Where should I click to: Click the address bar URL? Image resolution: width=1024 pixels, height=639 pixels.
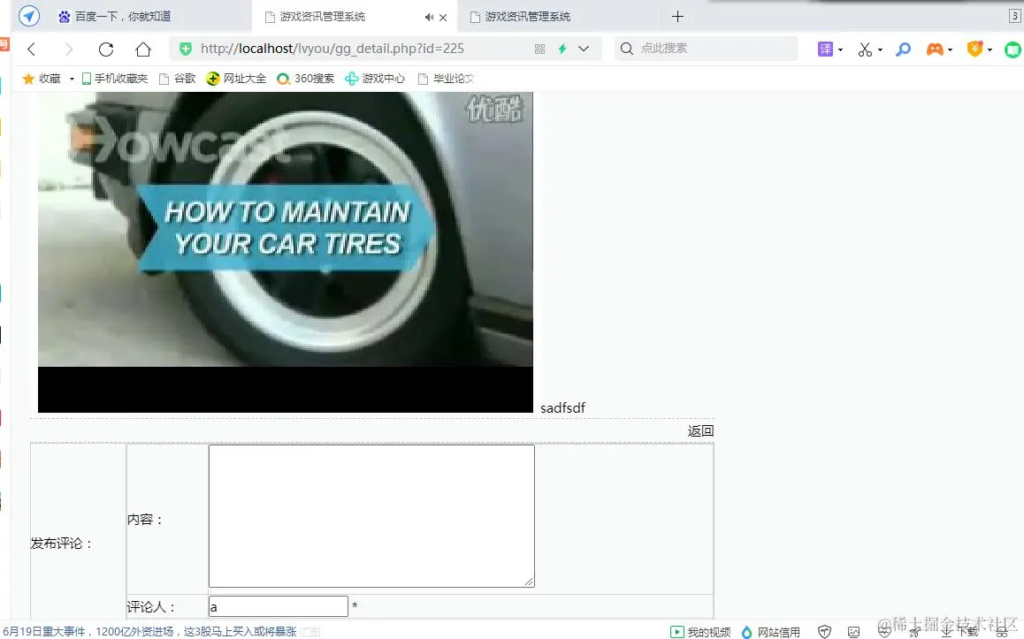click(x=332, y=49)
